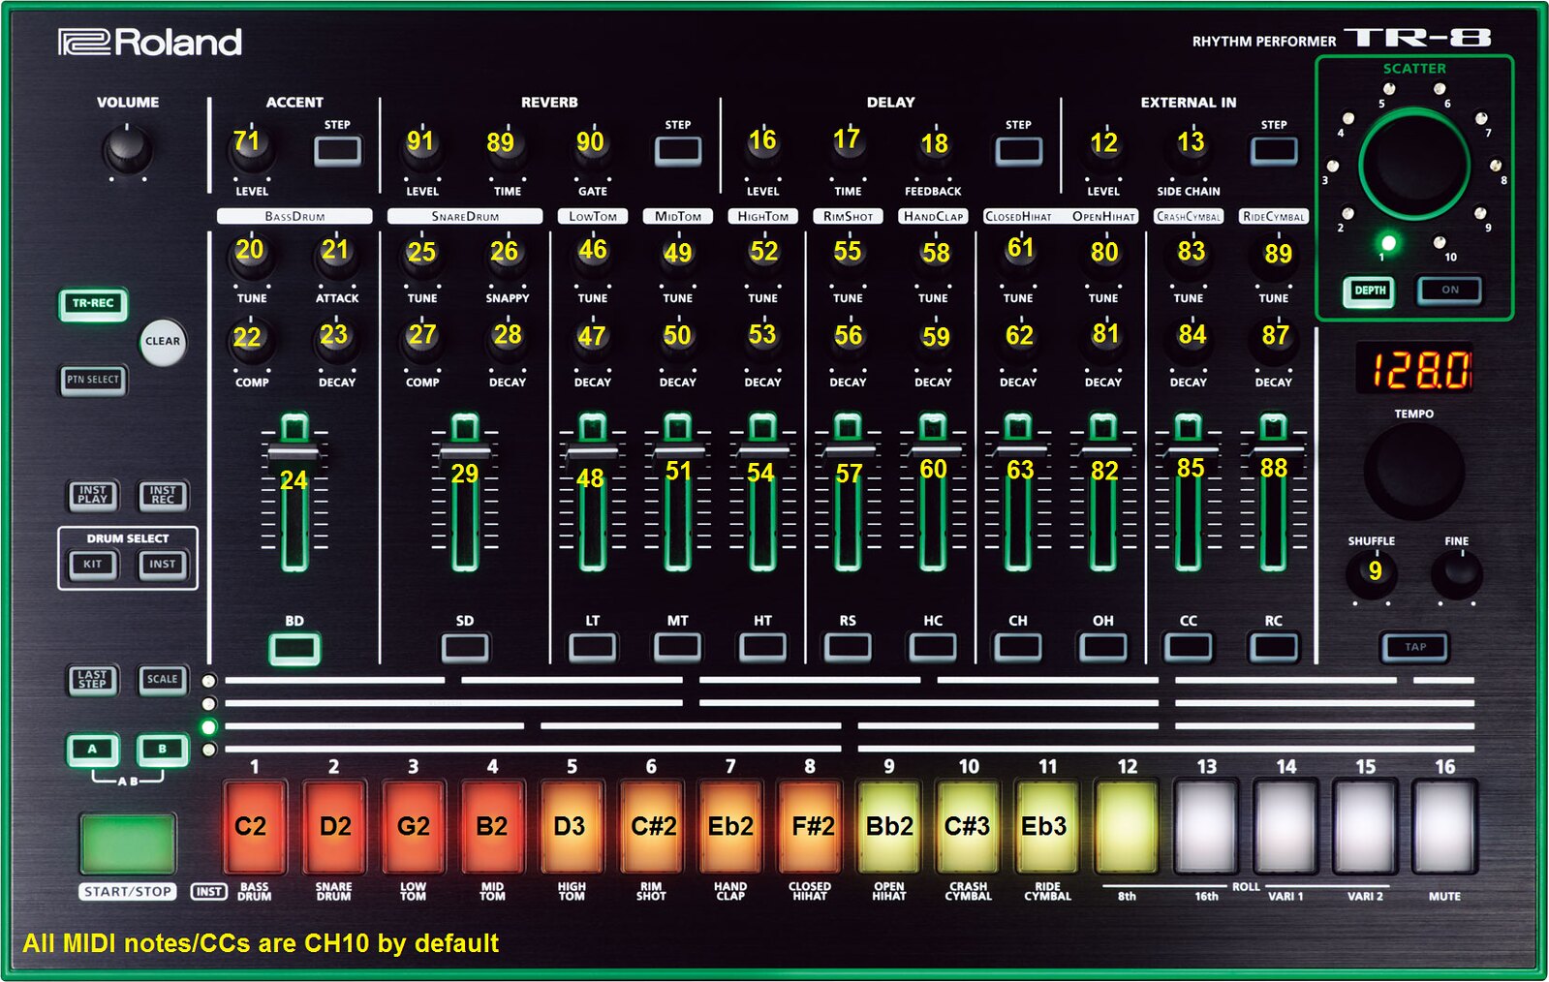Click step pad 14 VARI 1
The height and width of the screenshot is (982, 1549).
coord(1286,827)
